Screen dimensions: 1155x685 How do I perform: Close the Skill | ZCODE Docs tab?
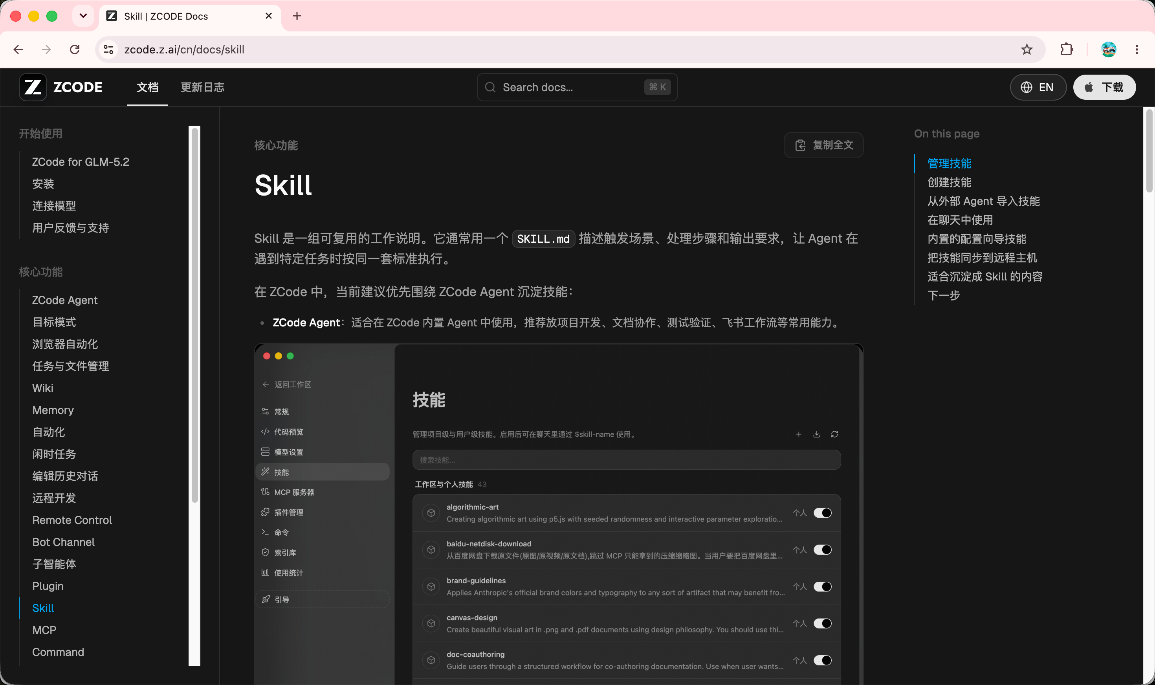[x=269, y=16]
